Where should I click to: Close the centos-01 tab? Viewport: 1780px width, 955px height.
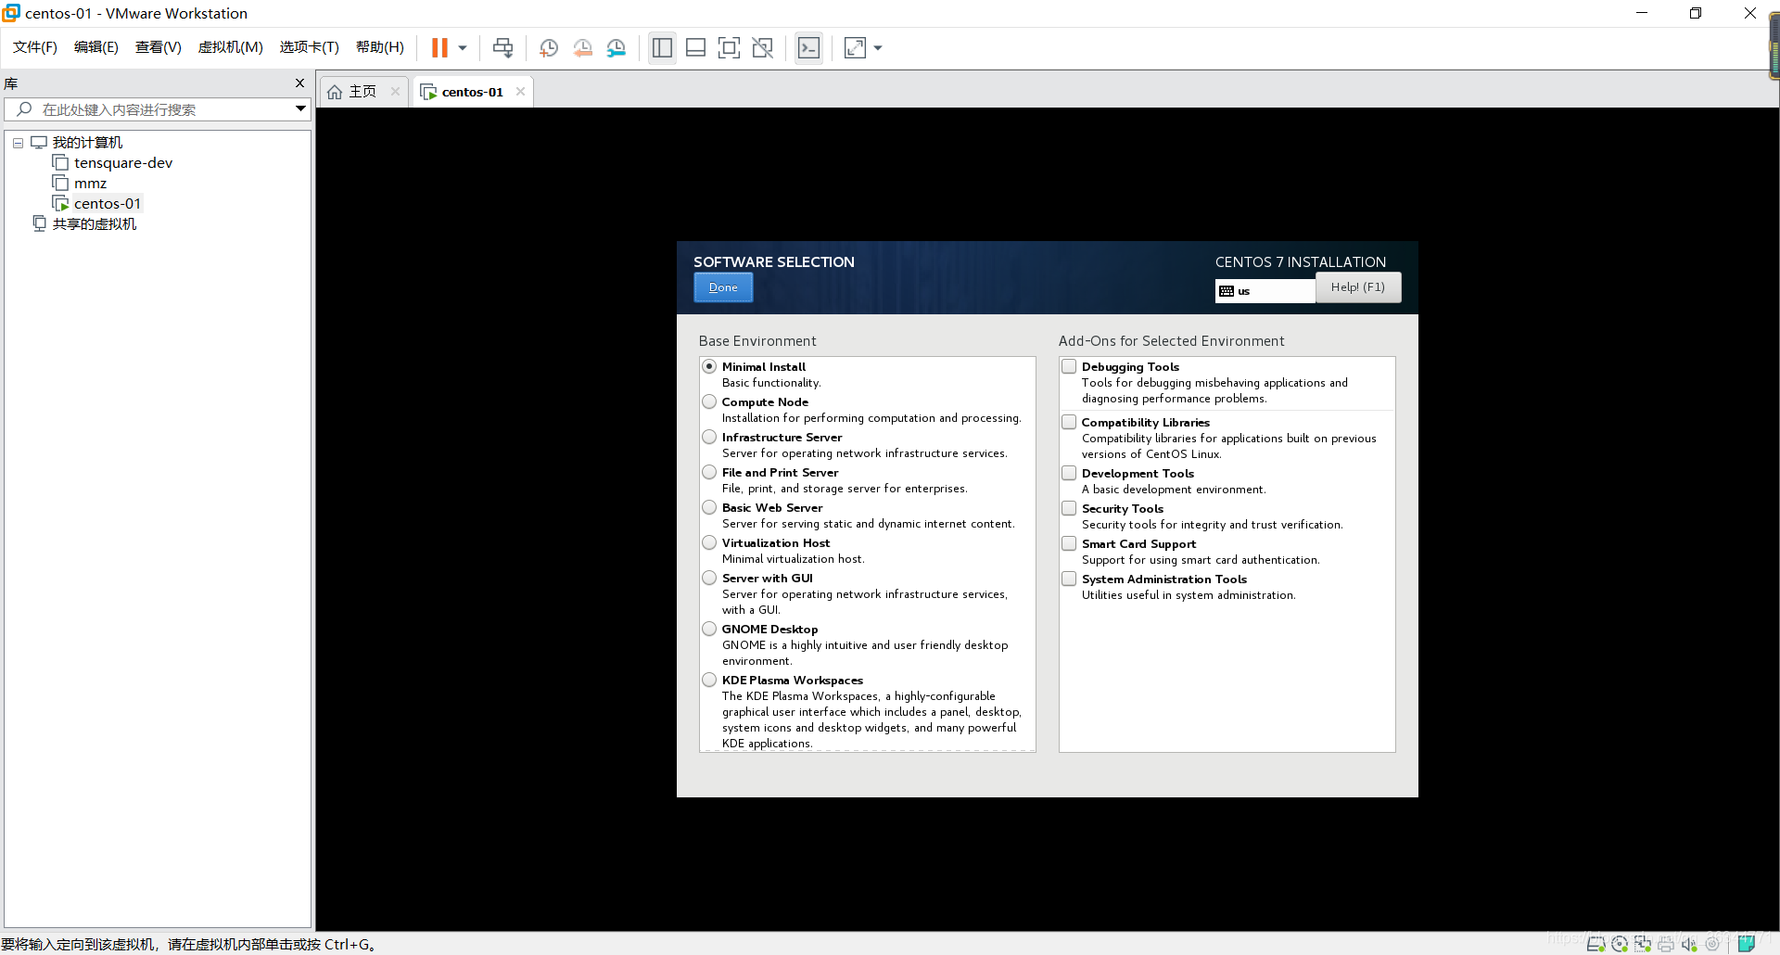point(520,91)
